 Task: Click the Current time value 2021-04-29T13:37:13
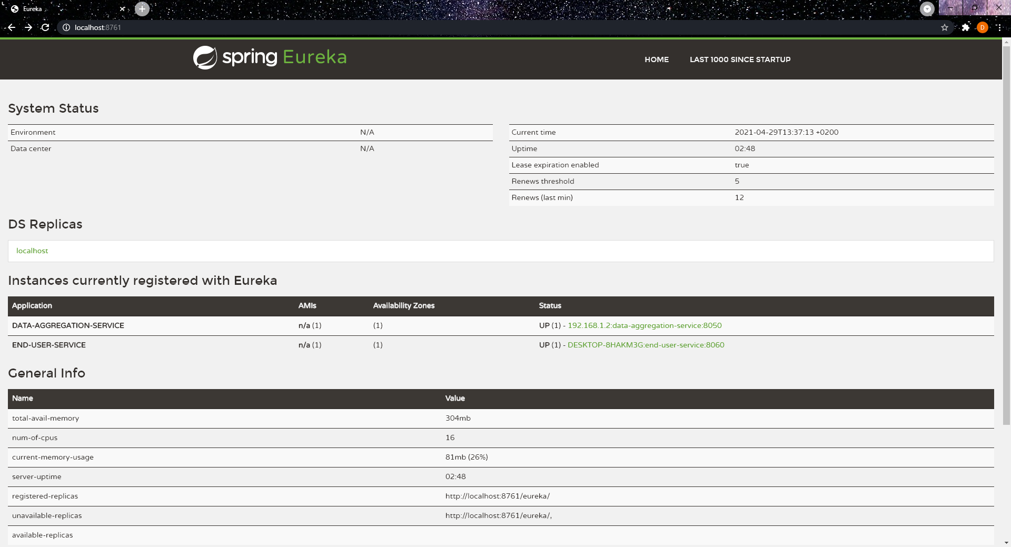(x=787, y=132)
